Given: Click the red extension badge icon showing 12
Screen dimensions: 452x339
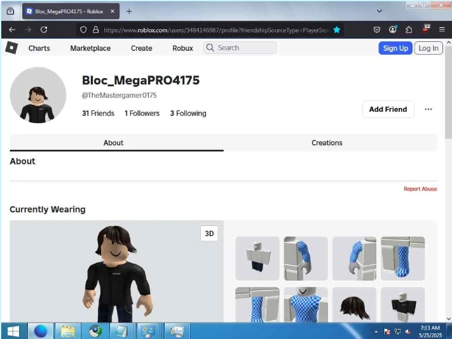Looking at the screenshot, I should (426, 29).
